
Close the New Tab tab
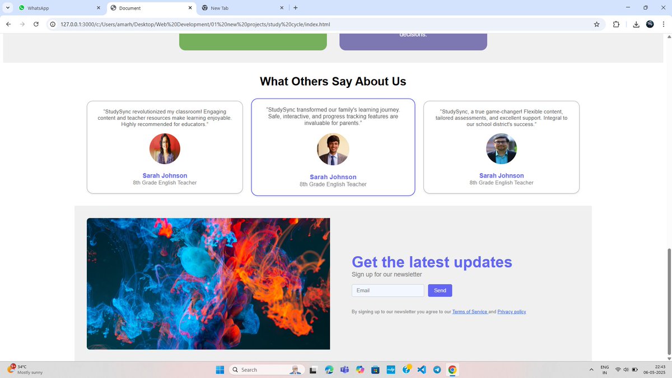[281, 8]
